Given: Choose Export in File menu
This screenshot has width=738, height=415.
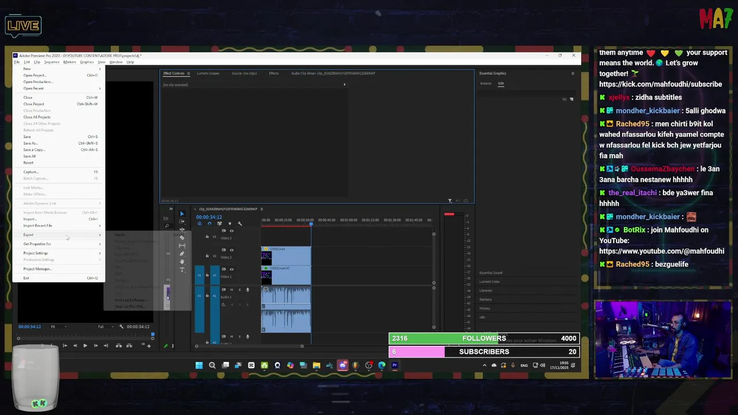Looking at the screenshot, I should (58, 235).
